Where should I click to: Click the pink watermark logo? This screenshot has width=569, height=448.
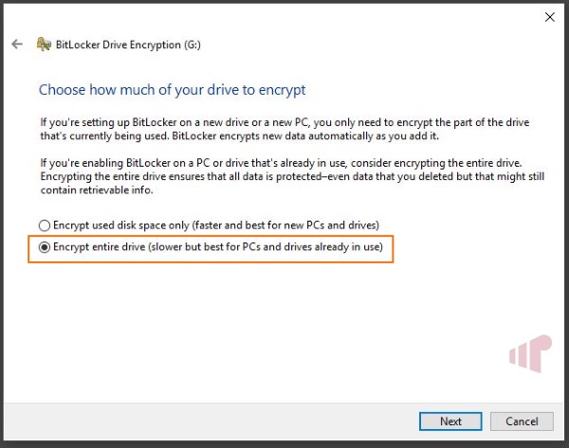click(x=530, y=353)
